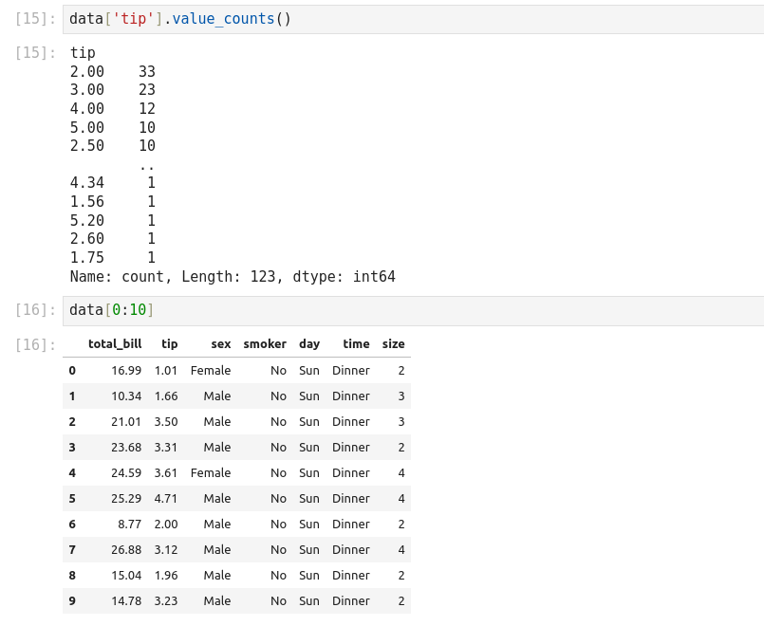Click the time column header
The height and width of the screenshot is (626, 764).
coord(356,344)
